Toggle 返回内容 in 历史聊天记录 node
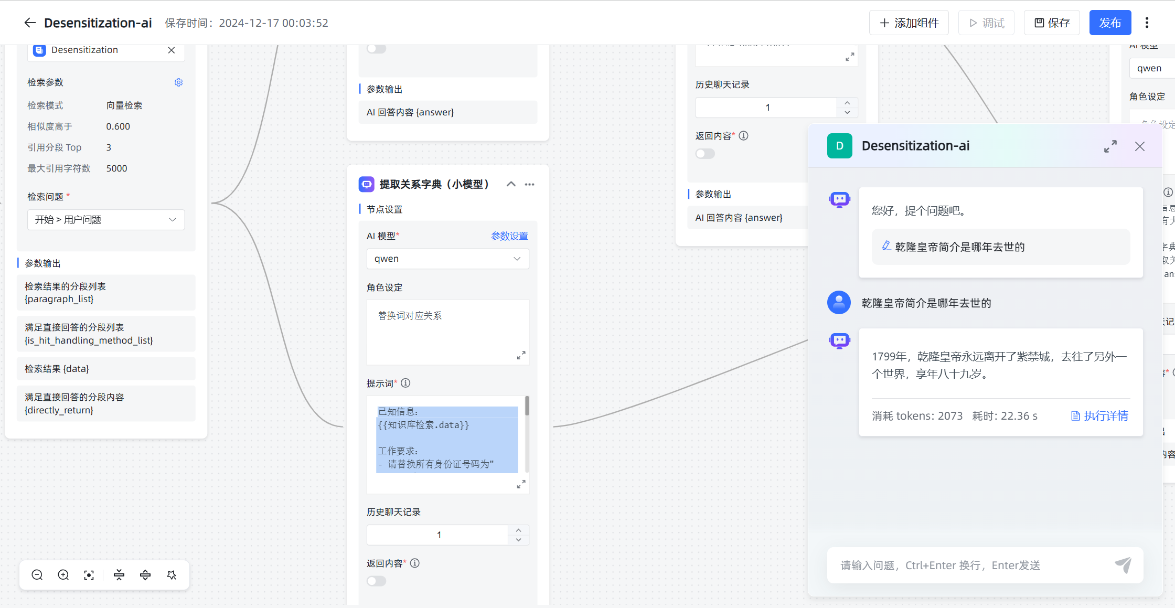 [x=705, y=153]
